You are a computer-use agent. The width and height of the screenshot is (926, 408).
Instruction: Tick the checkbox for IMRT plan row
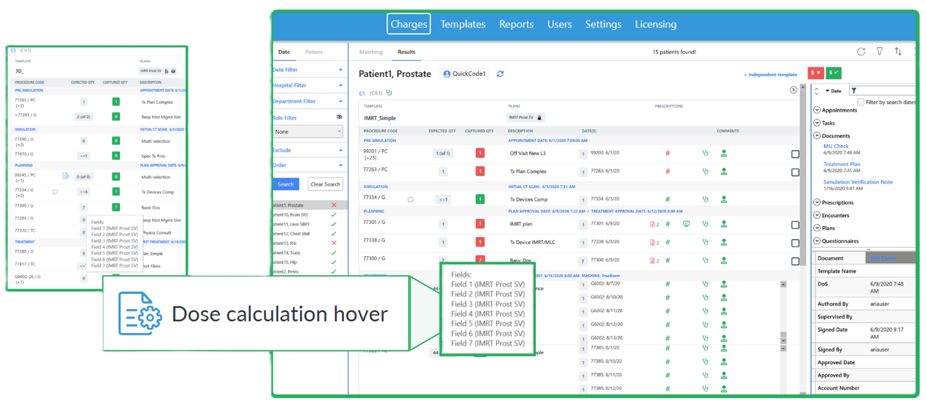pyautogui.click(x=795, y=225)
